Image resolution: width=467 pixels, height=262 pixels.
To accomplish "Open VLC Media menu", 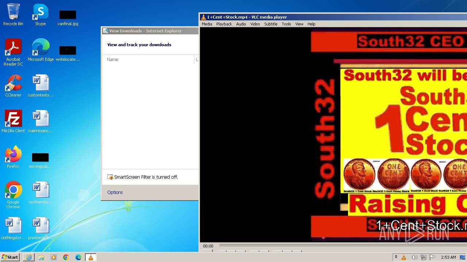I will 207,24.
